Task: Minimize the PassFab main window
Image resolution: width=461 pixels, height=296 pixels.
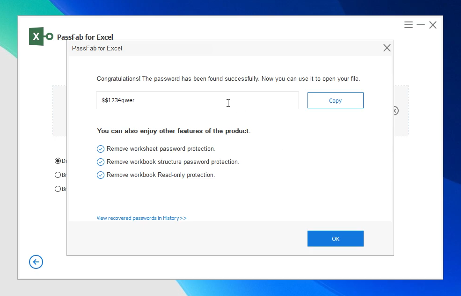Action: click(421, 25)
